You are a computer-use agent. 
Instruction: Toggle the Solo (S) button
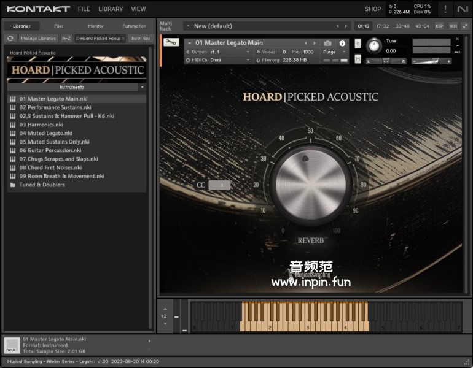358,44
